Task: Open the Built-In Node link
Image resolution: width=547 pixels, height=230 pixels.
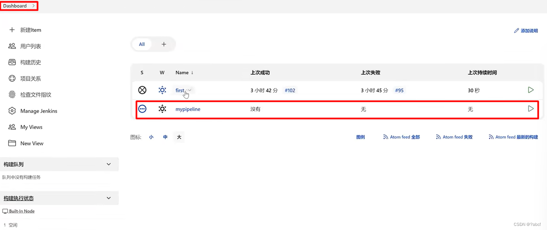Action: pos(22,211)
